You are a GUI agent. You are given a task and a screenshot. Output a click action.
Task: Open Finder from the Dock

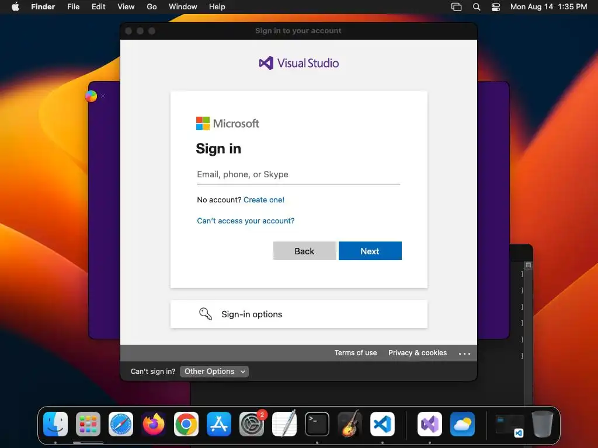pyautogui.click(x=55, y=424)
